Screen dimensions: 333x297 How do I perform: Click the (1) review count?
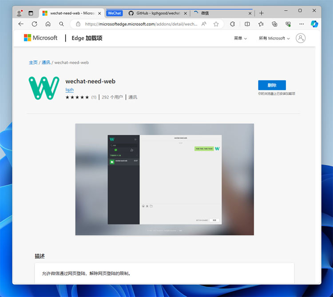(x=94, y=97)
